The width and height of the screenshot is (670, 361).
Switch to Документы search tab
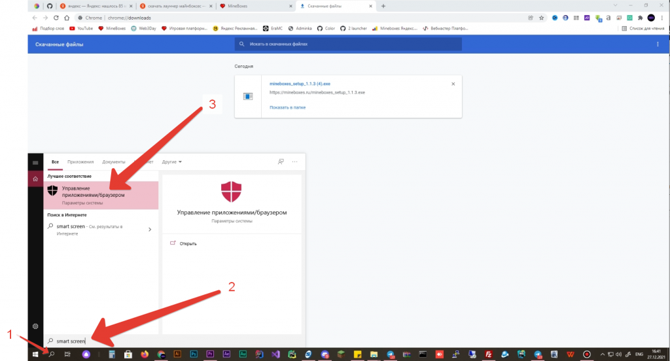coord(113,162)
